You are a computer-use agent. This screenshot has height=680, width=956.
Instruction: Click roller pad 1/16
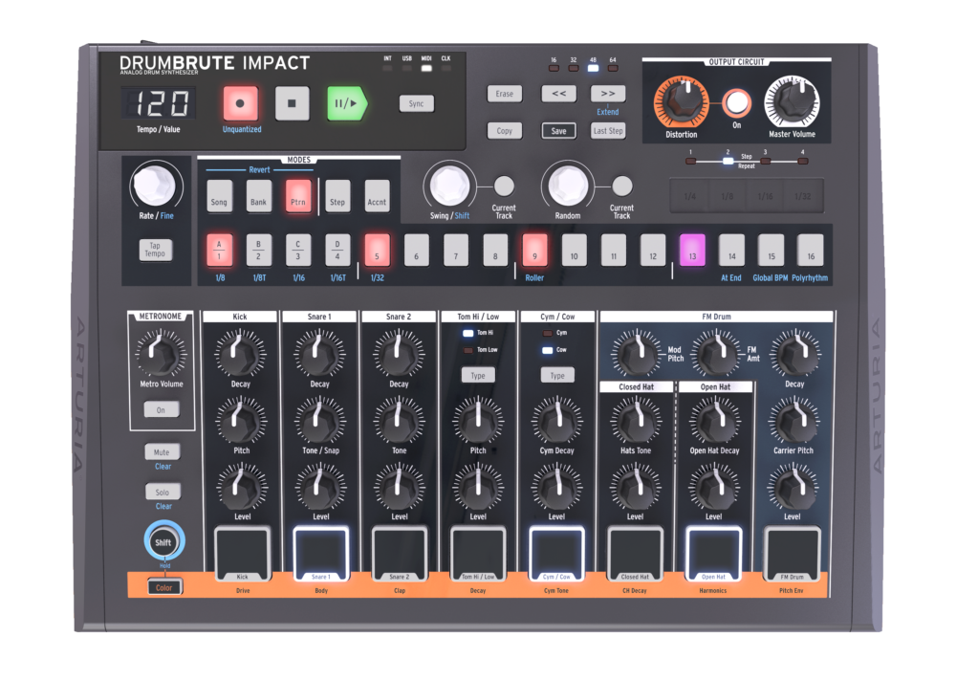point(765,196)
